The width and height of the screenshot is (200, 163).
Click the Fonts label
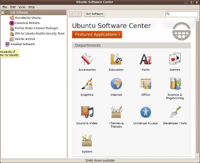146,70
